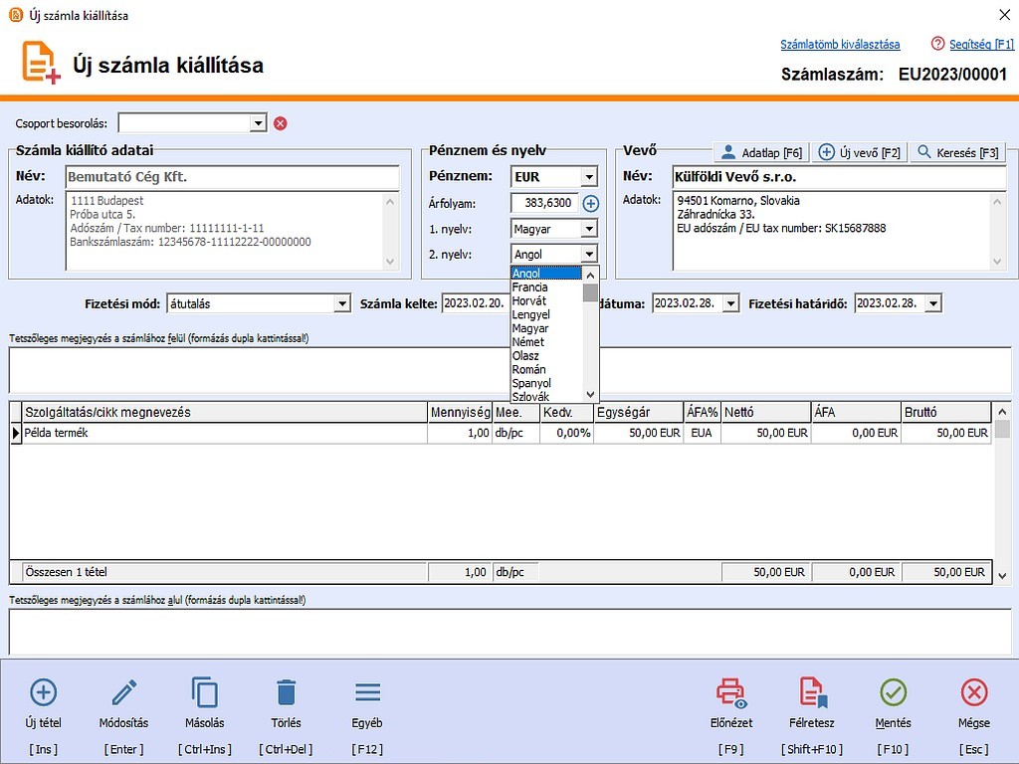Image resolution: width=1019 pixels, height=764 pixels.
Task: Open the Egyéb menu icon
Action: (367, 692)
